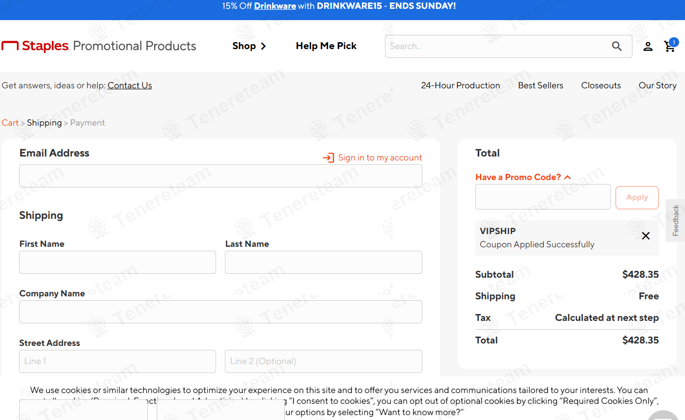Expand the Shop menu

[x=249, y=46]
